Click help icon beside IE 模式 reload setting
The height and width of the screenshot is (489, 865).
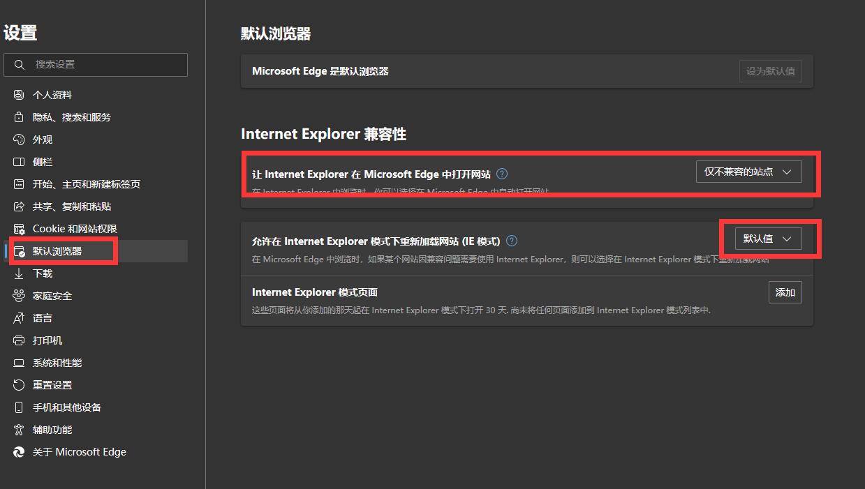point(512,241)
